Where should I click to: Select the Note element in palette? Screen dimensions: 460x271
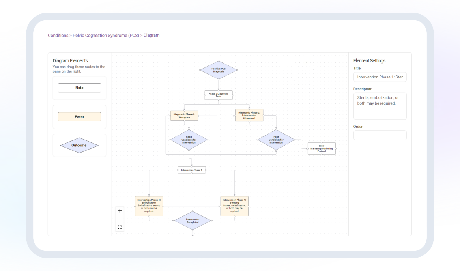click(79, 88)
